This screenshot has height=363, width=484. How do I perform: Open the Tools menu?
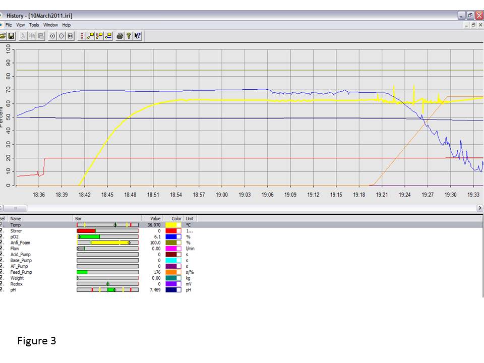coord(34,25)
